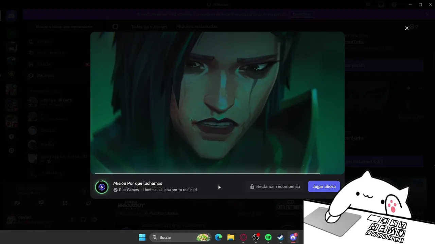Click the 'Riot Games' publisher name
Viewport: 435px width, 244px height.
click(x=129, y=190)
